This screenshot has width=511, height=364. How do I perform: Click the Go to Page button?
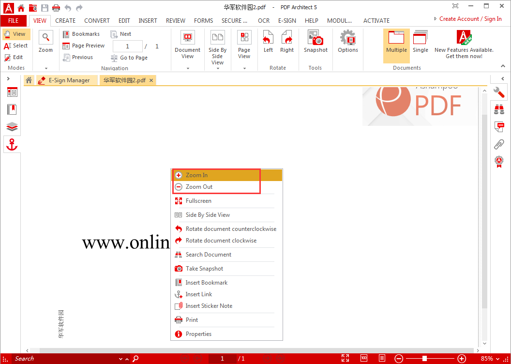pyautogui.click(x=129, y=58)
